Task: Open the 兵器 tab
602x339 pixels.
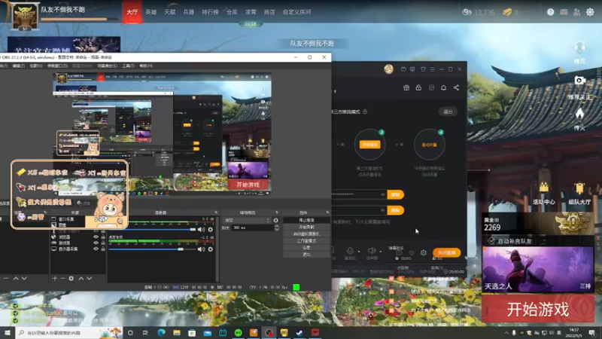Action: 189,12
